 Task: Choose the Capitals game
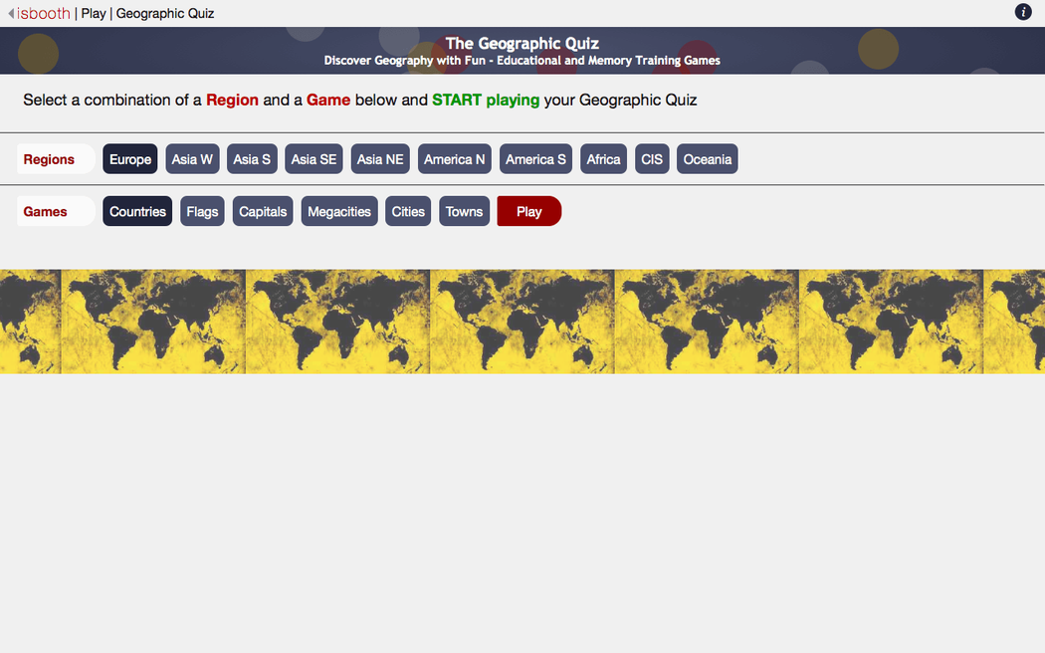pyautogui.click(x=263, y=211)
